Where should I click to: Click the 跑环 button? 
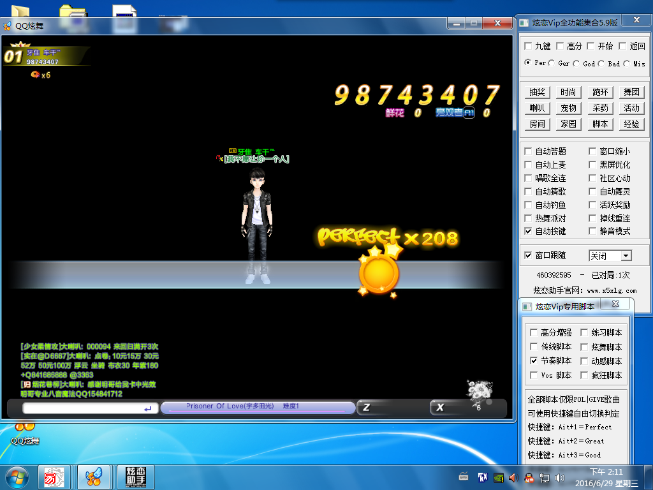pyautogui.click(x=600, y=92)
